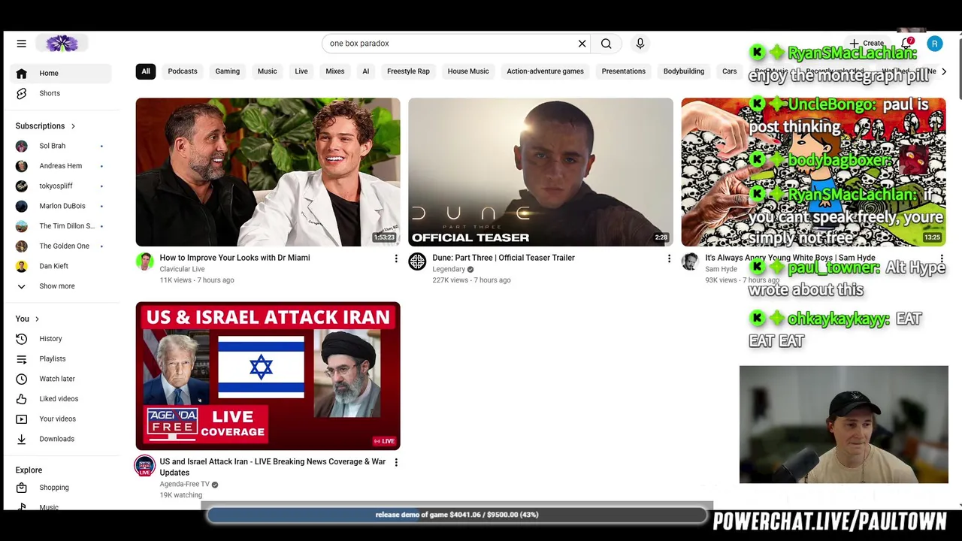The image size is (962, 541).
Task: Select the Mixes chip
Action: click(x=335, y=71)
